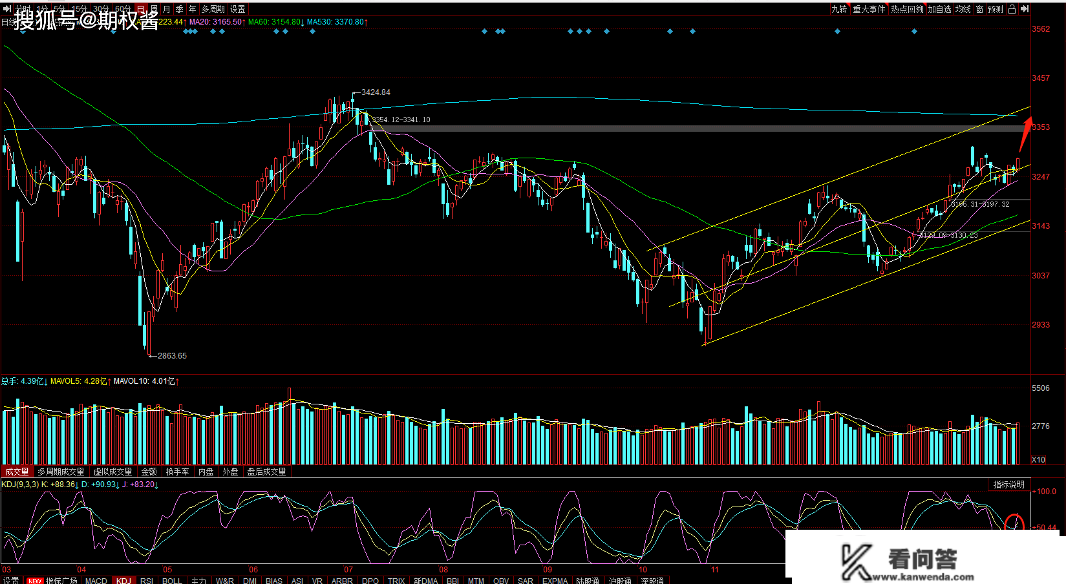1066x584 pixels.
Task: Switch to the SAR indicator
Action: [x=526, y=581]
